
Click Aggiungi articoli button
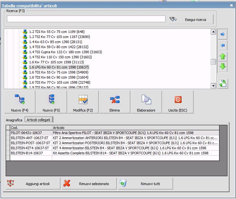[33, 183]
